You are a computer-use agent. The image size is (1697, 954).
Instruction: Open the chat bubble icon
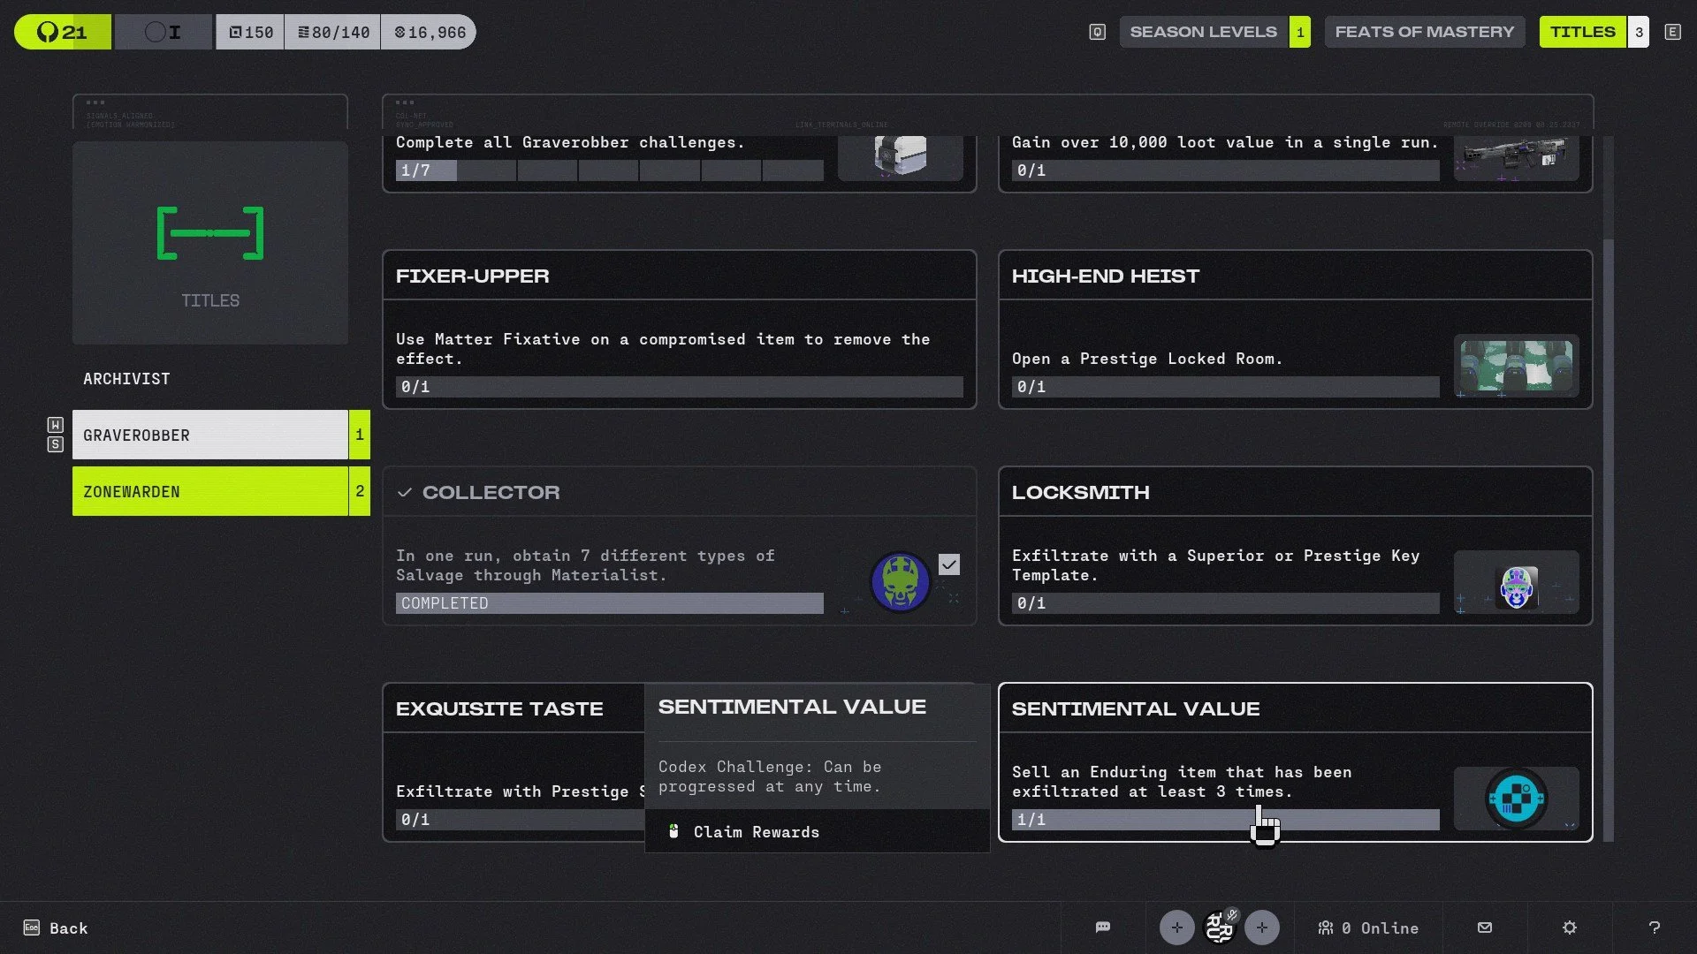click(x=1102, y=927)
